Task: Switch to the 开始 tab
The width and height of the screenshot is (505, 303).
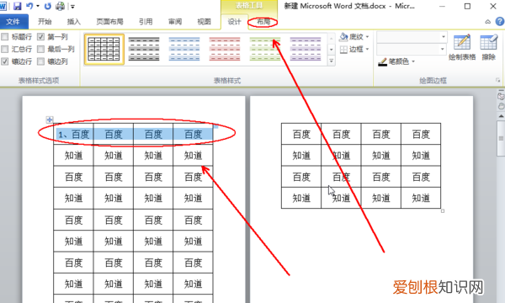Action: [45, 22]
